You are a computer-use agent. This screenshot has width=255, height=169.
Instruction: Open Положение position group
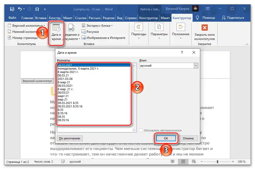[x=181, y=31]
